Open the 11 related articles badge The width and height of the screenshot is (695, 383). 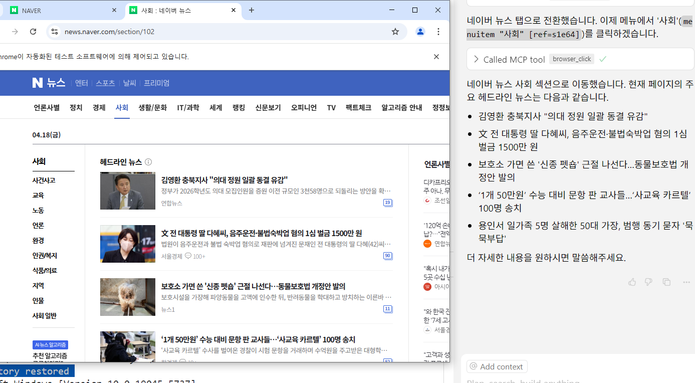tap(387, 309)
